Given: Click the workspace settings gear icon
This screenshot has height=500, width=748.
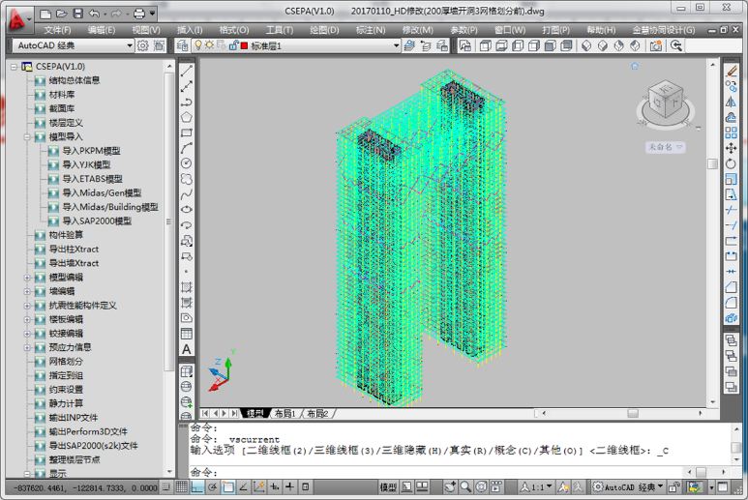Looking at the screenshot, I should click(x=143, y=45).
